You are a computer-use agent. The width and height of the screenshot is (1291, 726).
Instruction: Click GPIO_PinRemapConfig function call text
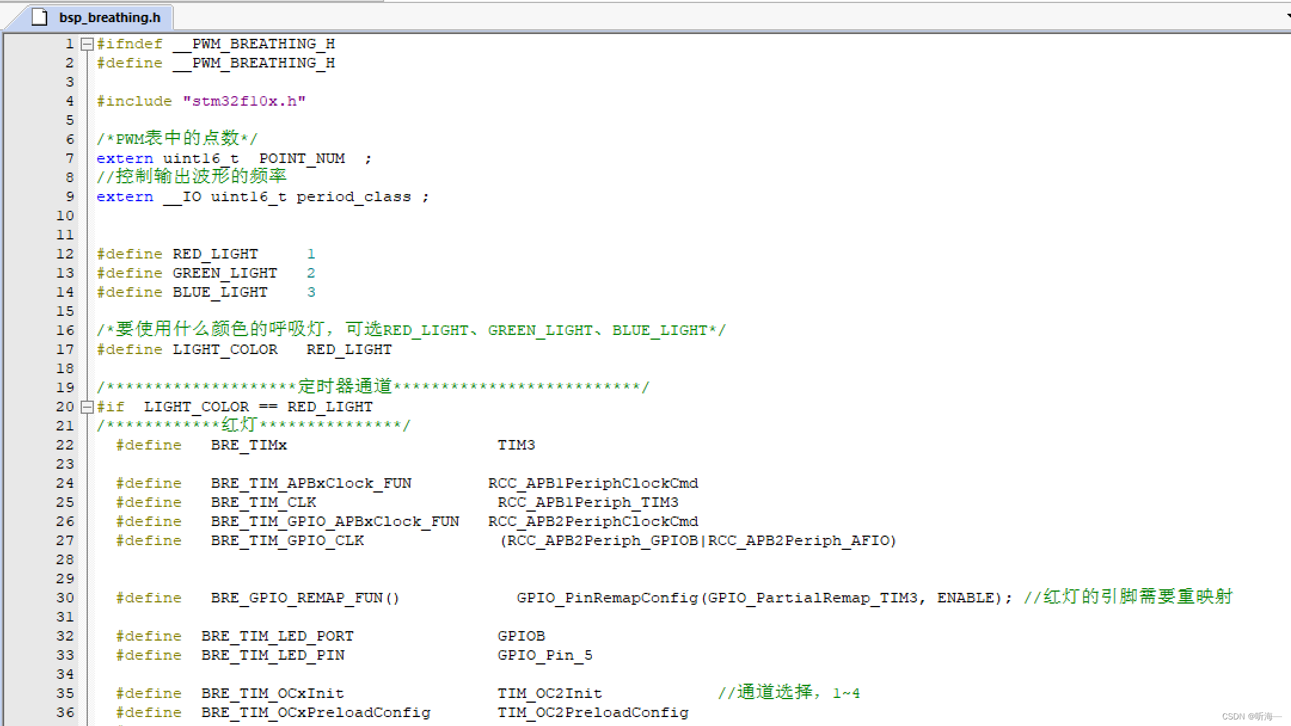[x=607, y=598]
